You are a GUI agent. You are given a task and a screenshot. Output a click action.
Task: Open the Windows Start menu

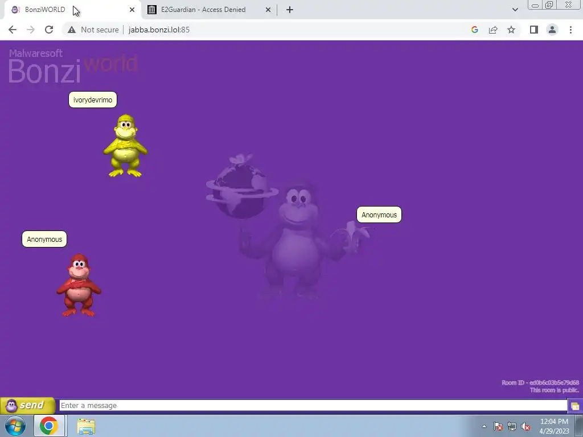point(15,426)
